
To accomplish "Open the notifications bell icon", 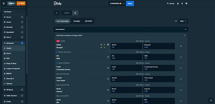I will (182, 3).
